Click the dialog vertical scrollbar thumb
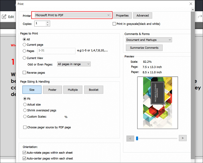The width and height of the screenshot is (203, 163). 193,86
